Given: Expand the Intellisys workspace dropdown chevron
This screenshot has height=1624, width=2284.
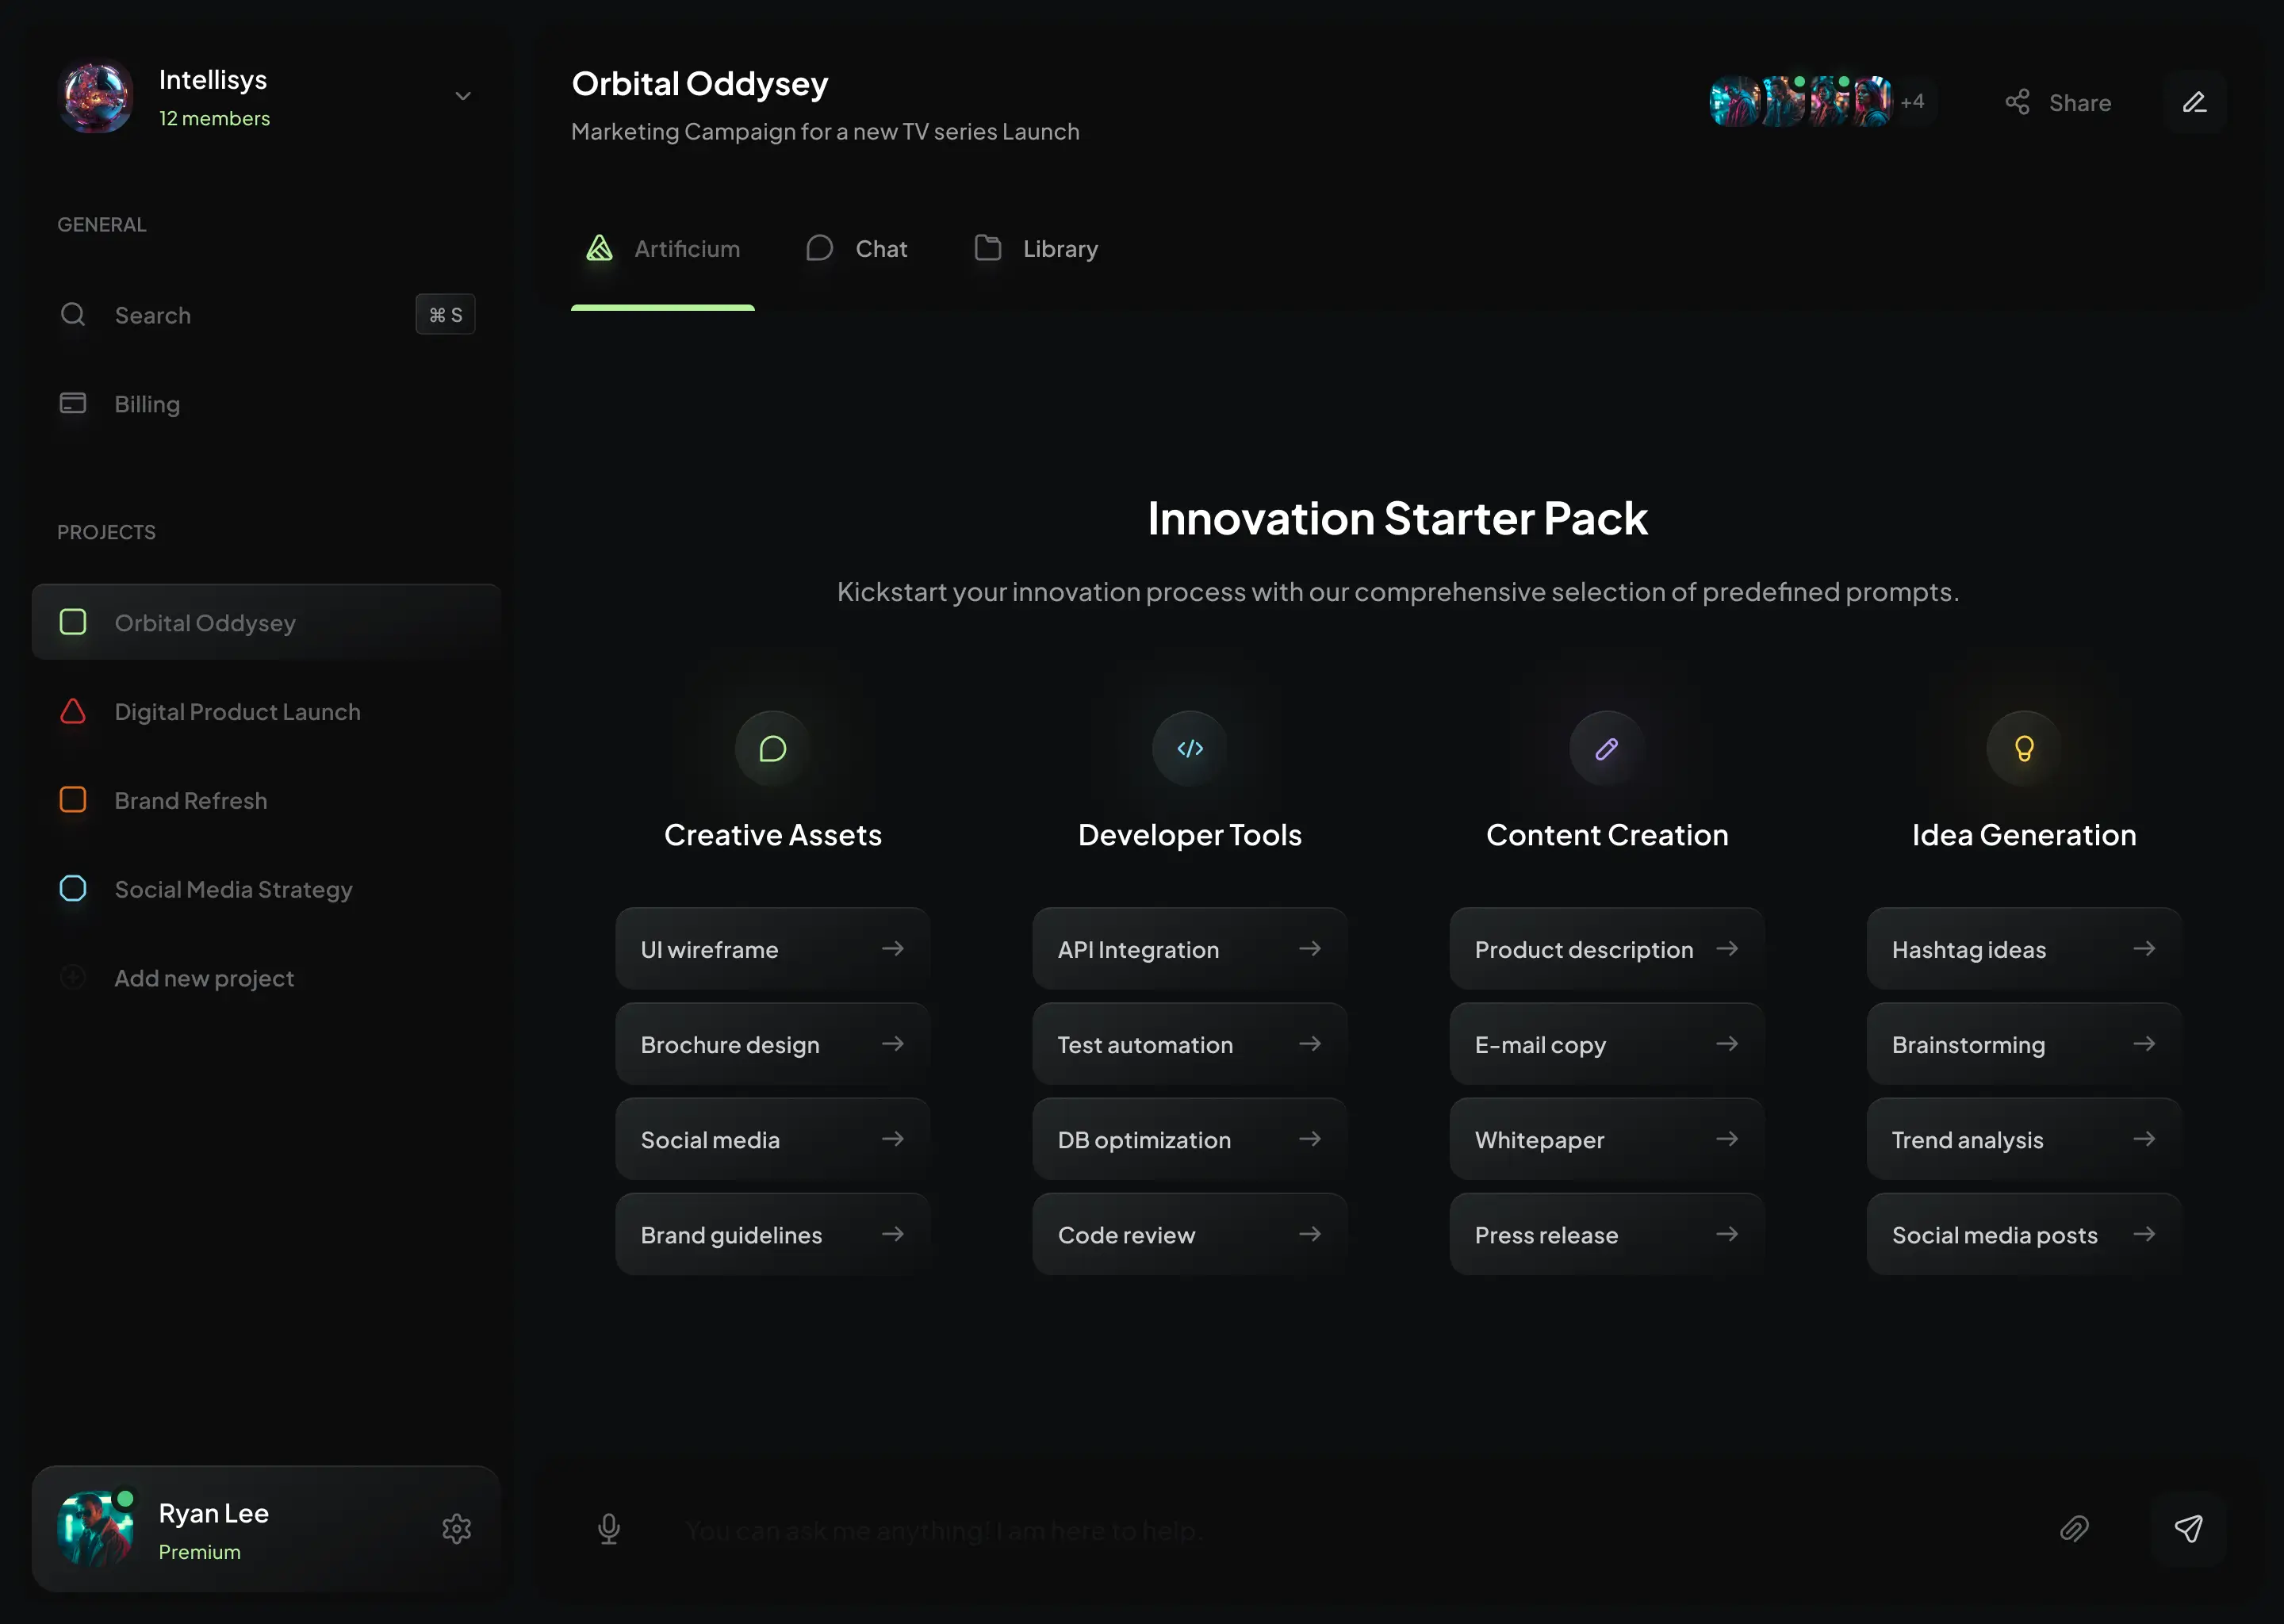Looking at the screenshot, I should (462, 97).
